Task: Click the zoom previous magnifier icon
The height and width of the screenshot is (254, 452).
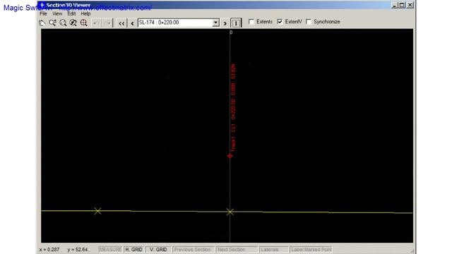Action: 73,23
